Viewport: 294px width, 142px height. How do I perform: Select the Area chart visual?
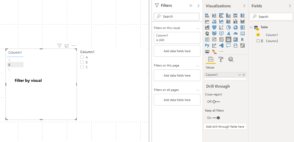214,21
